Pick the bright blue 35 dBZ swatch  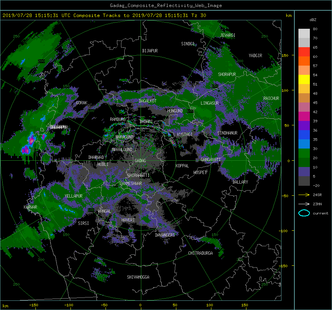(x=304, y=135)
